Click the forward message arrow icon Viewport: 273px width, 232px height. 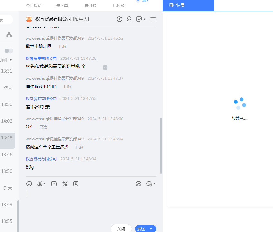[x=138, y=184]
